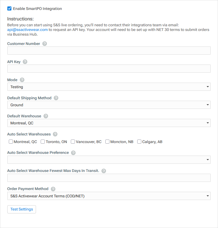Open the Mode dropdown showing Testing
The height and width of the screenshot is (228, 218).
[x=109, y=87]
